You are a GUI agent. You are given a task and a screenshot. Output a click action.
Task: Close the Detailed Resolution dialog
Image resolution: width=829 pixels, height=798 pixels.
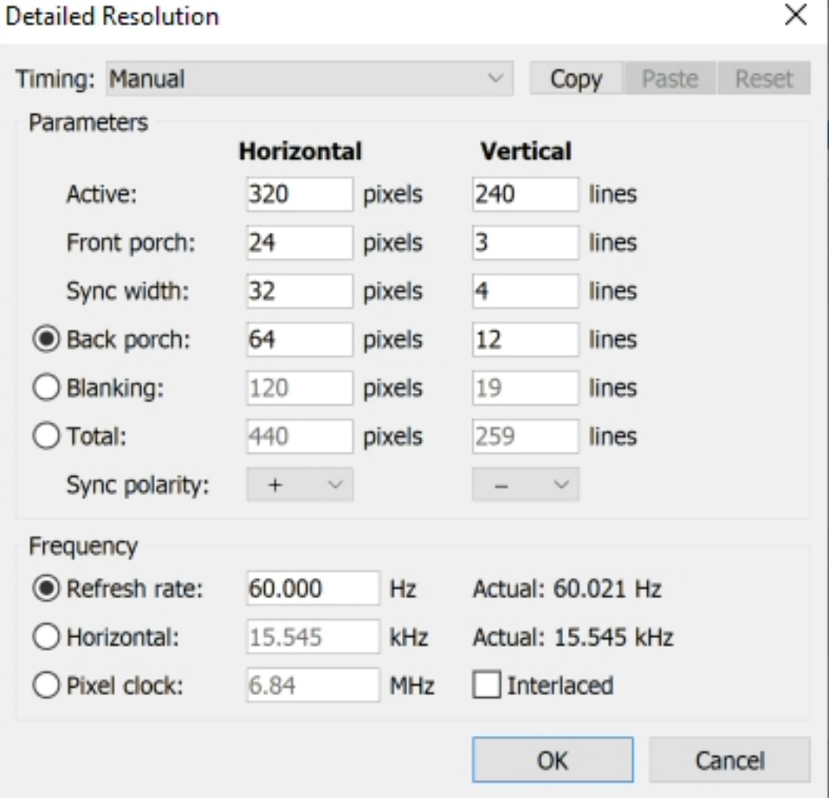coord(796,16)
